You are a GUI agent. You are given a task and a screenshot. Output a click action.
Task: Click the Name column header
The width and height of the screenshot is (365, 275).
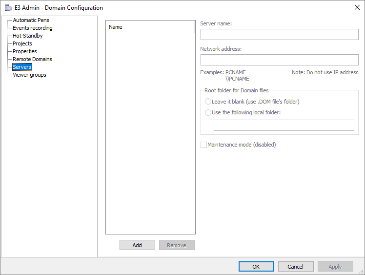pos(116,27)
